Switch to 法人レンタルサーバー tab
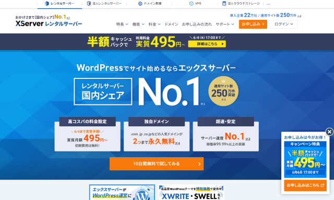 [x=104, y=4]
